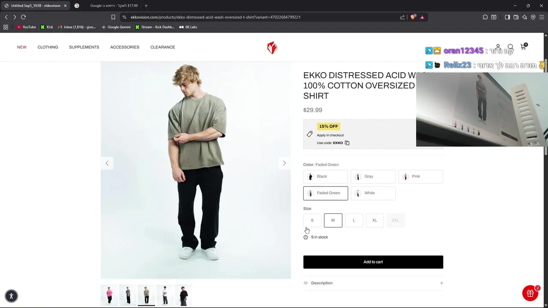Screen dimensions: 548x308
Task: Open the YouTube bookmark
Action: pyautogui.click(x=26, y=27)
